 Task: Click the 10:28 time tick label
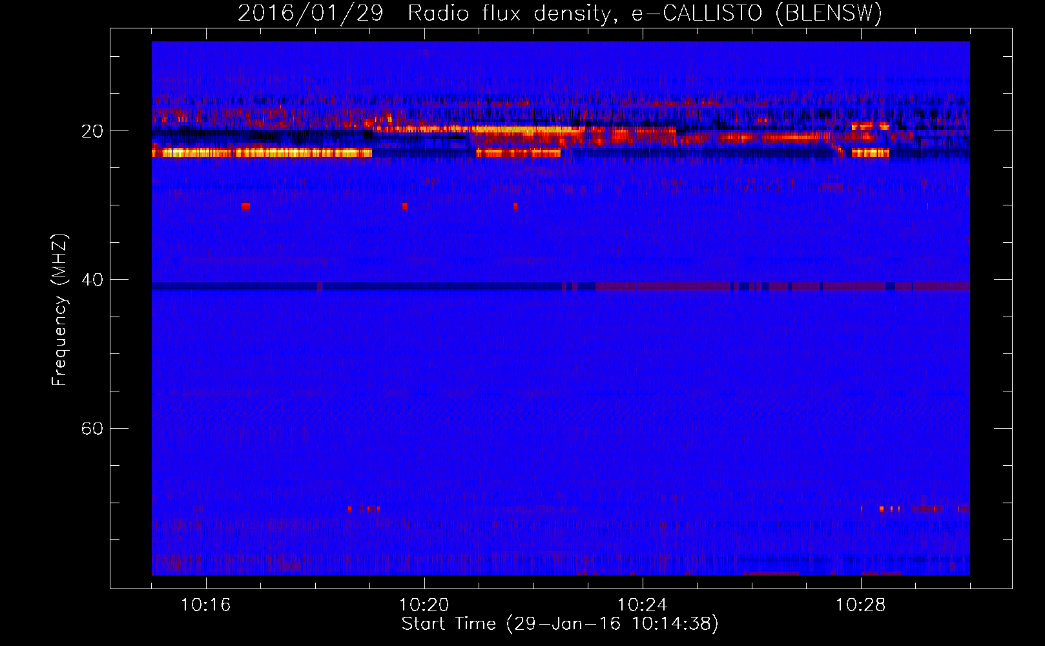(861, 605)
